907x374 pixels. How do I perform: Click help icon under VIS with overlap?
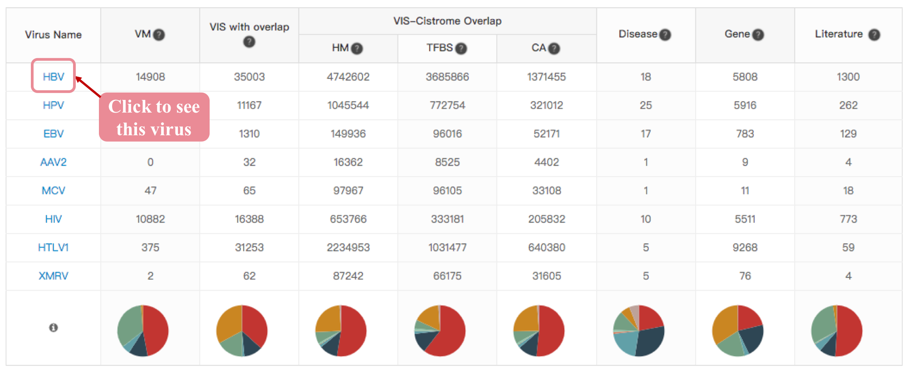(x=249, y=42)
